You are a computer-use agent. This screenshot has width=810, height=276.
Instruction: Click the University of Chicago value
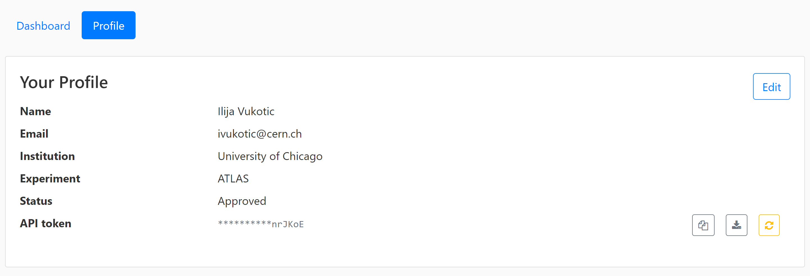pyautogui.click(x=270, y=156)
